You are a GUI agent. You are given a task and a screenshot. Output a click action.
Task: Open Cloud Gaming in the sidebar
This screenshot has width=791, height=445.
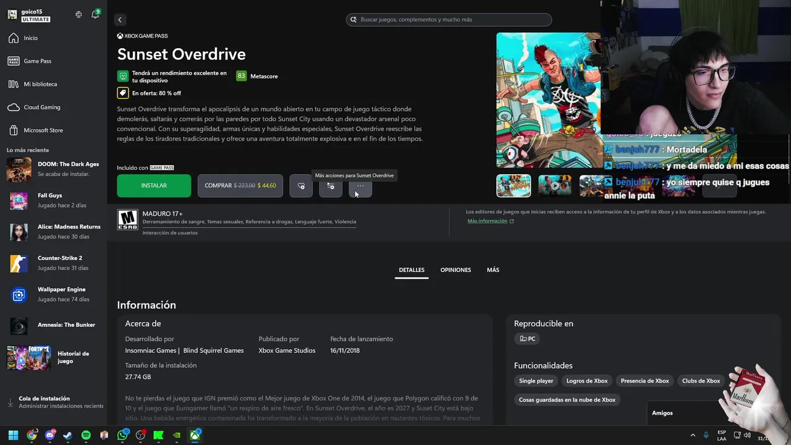[x=53, y=107]
